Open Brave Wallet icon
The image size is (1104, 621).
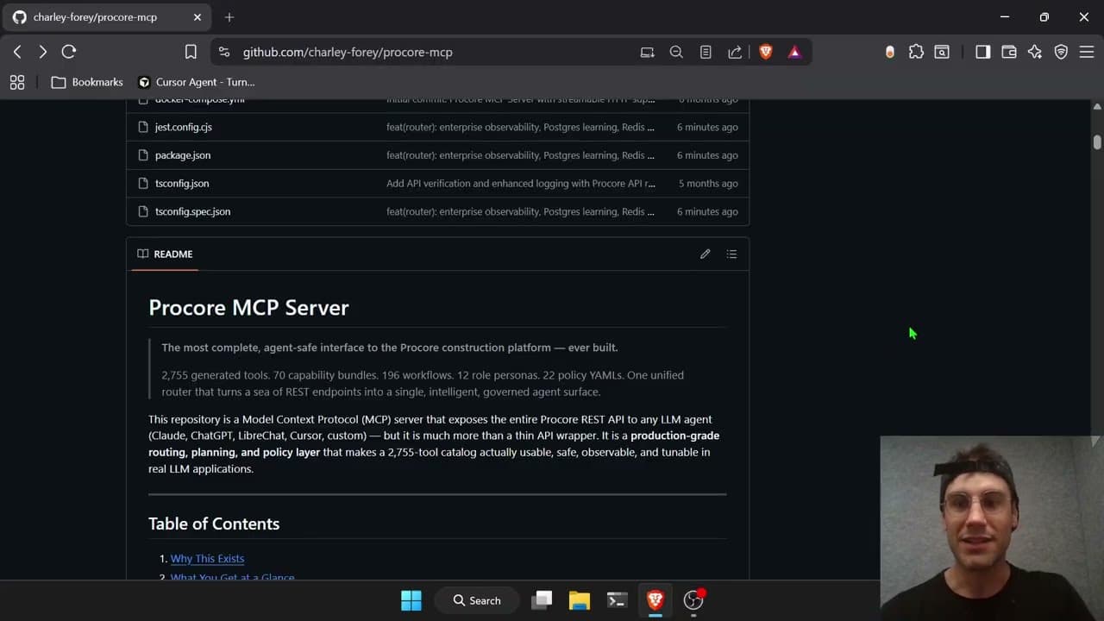coord(1009,52)
